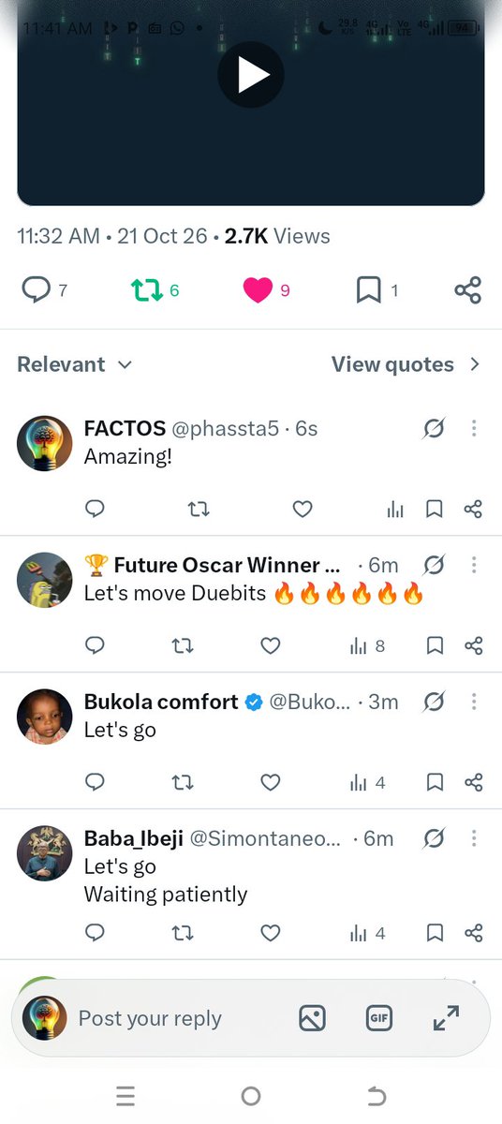The height and width of the screenshot is (1124, 502).
Task: Play the video at the top
Action: 250,74
